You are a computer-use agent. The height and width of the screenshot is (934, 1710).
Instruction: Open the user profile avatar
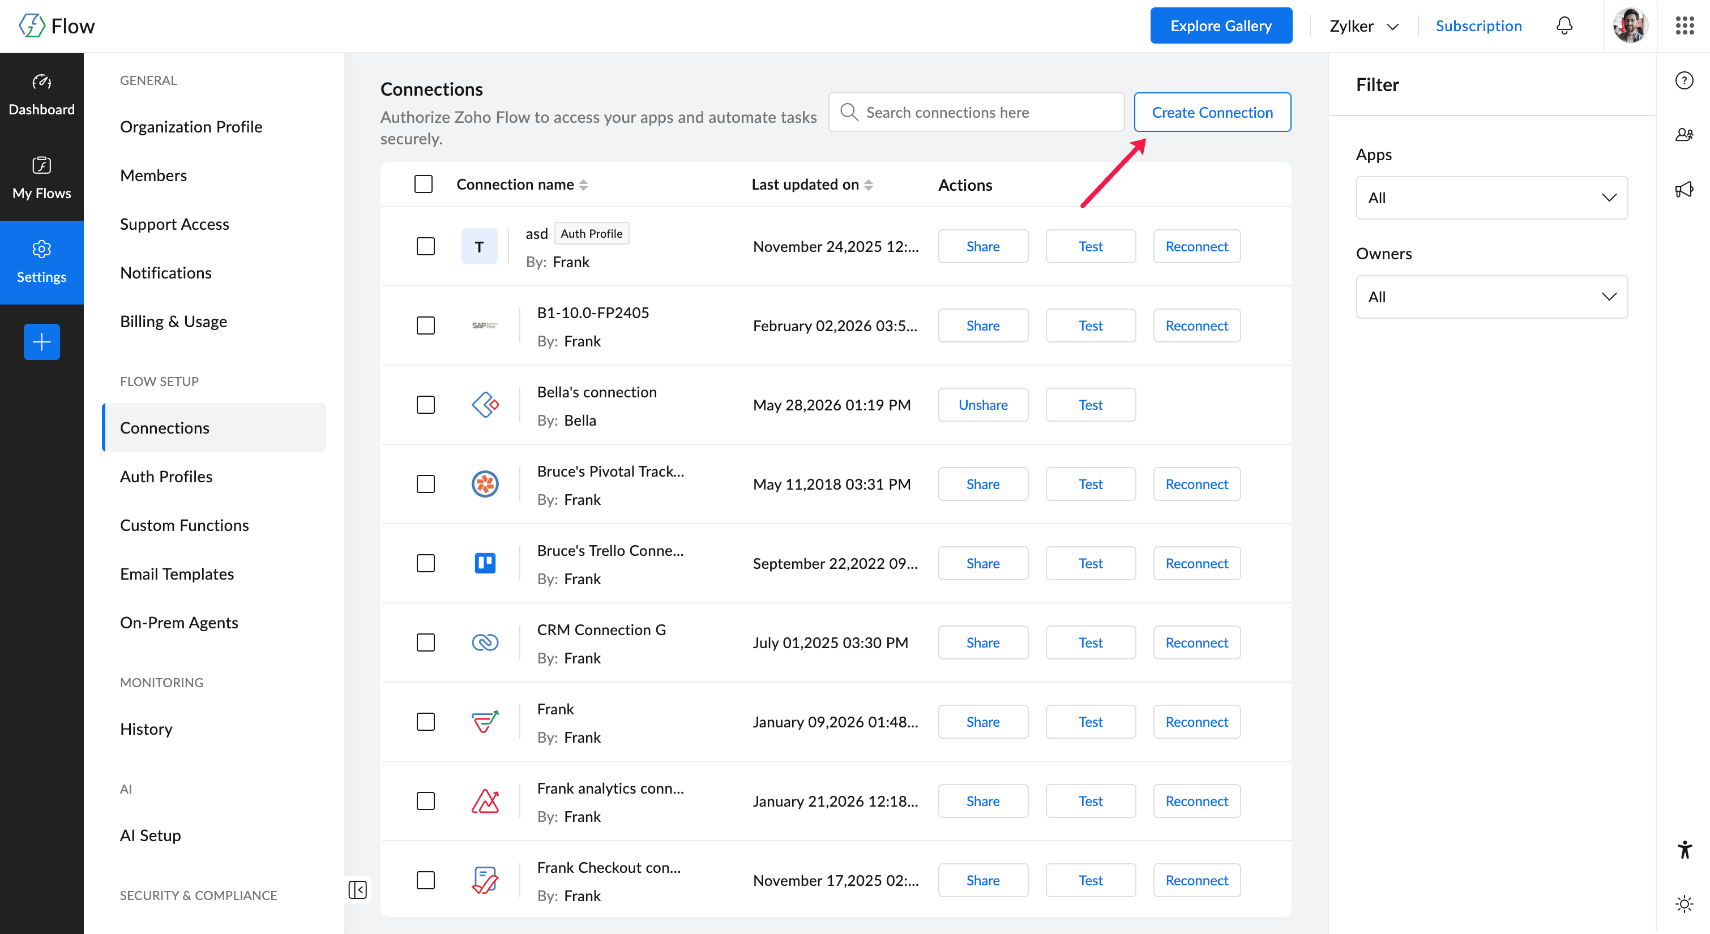[1630, 26]
